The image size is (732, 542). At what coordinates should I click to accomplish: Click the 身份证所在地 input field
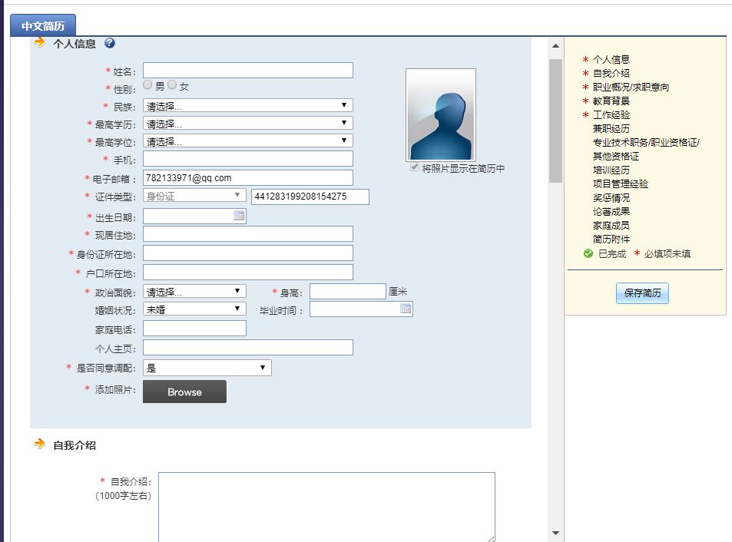[x=248, y=253]
